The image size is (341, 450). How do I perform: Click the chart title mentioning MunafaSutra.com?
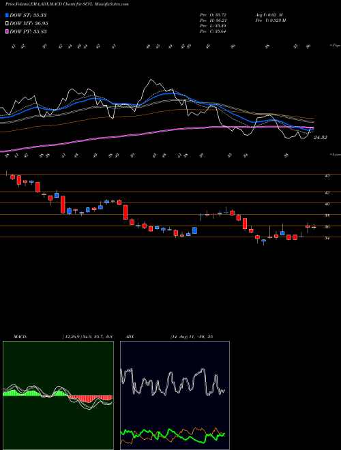(67, 4)
